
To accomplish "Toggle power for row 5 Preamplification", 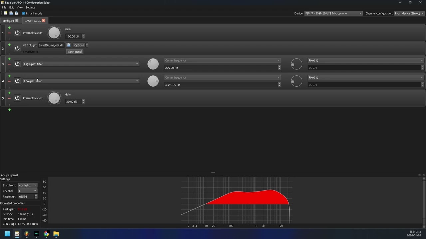I will pos(17,98).
